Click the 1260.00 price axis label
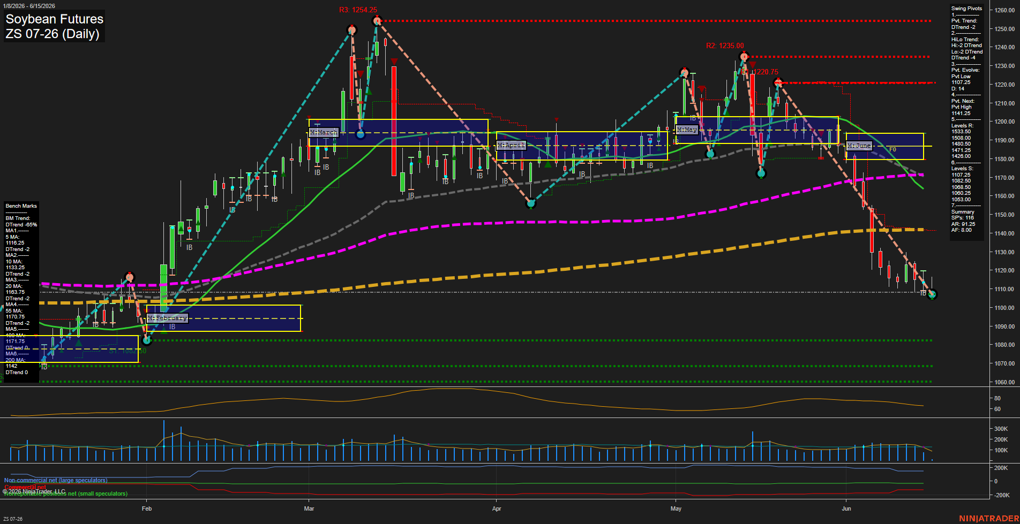Viewport: 1020px width, 524px height. 1004,10
